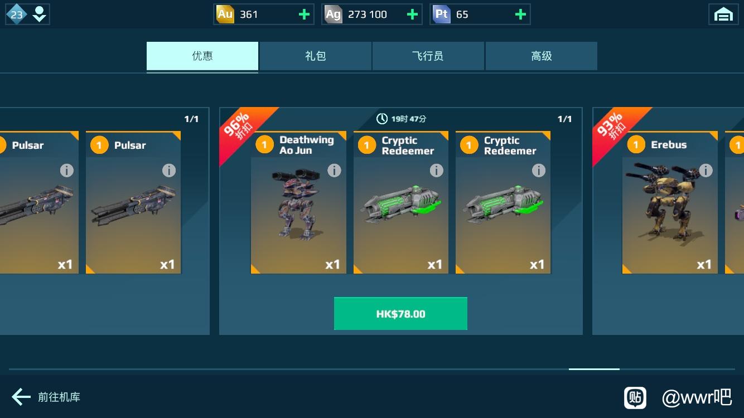Select the Deathwing Ao Jun robot card

[x=298, y=203]
